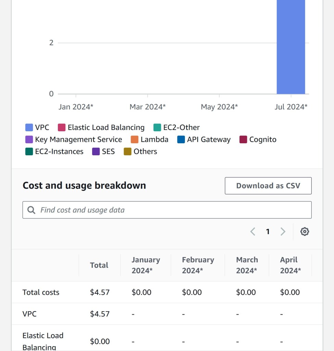Click the SES legend color square
Image resolution: width=334 pixels, height=351 pixels.
[96, 152]
